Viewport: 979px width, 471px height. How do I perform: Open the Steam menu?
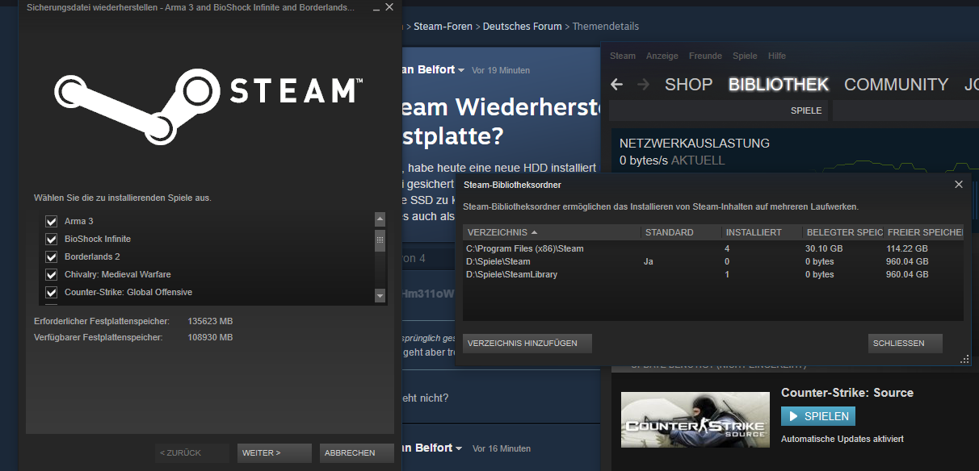click(623, 56)
